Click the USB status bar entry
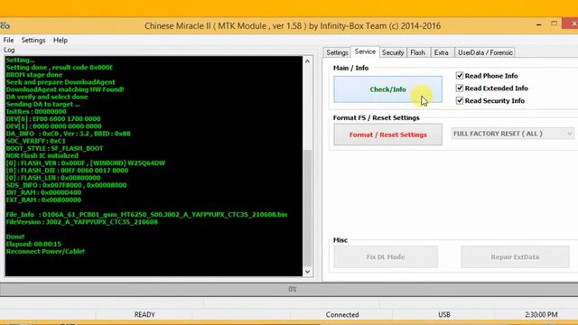Viewport: 578px width, 325px height. (x=444, y=315)
